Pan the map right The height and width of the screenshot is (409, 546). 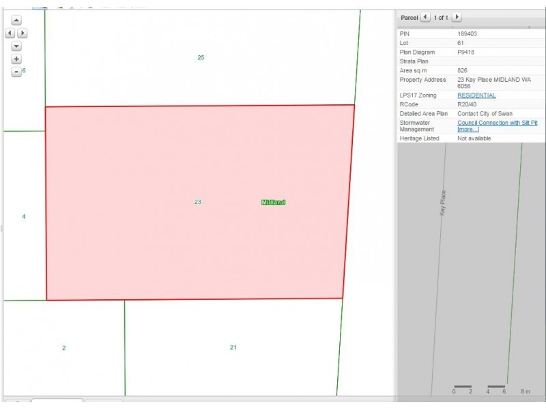tap(23, 33)
